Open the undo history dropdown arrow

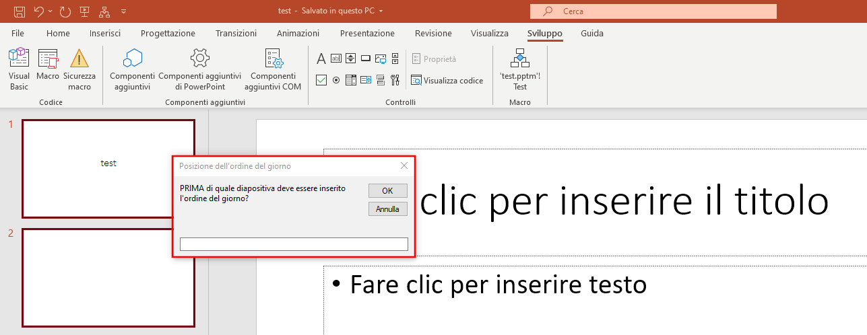click(51, 11)
